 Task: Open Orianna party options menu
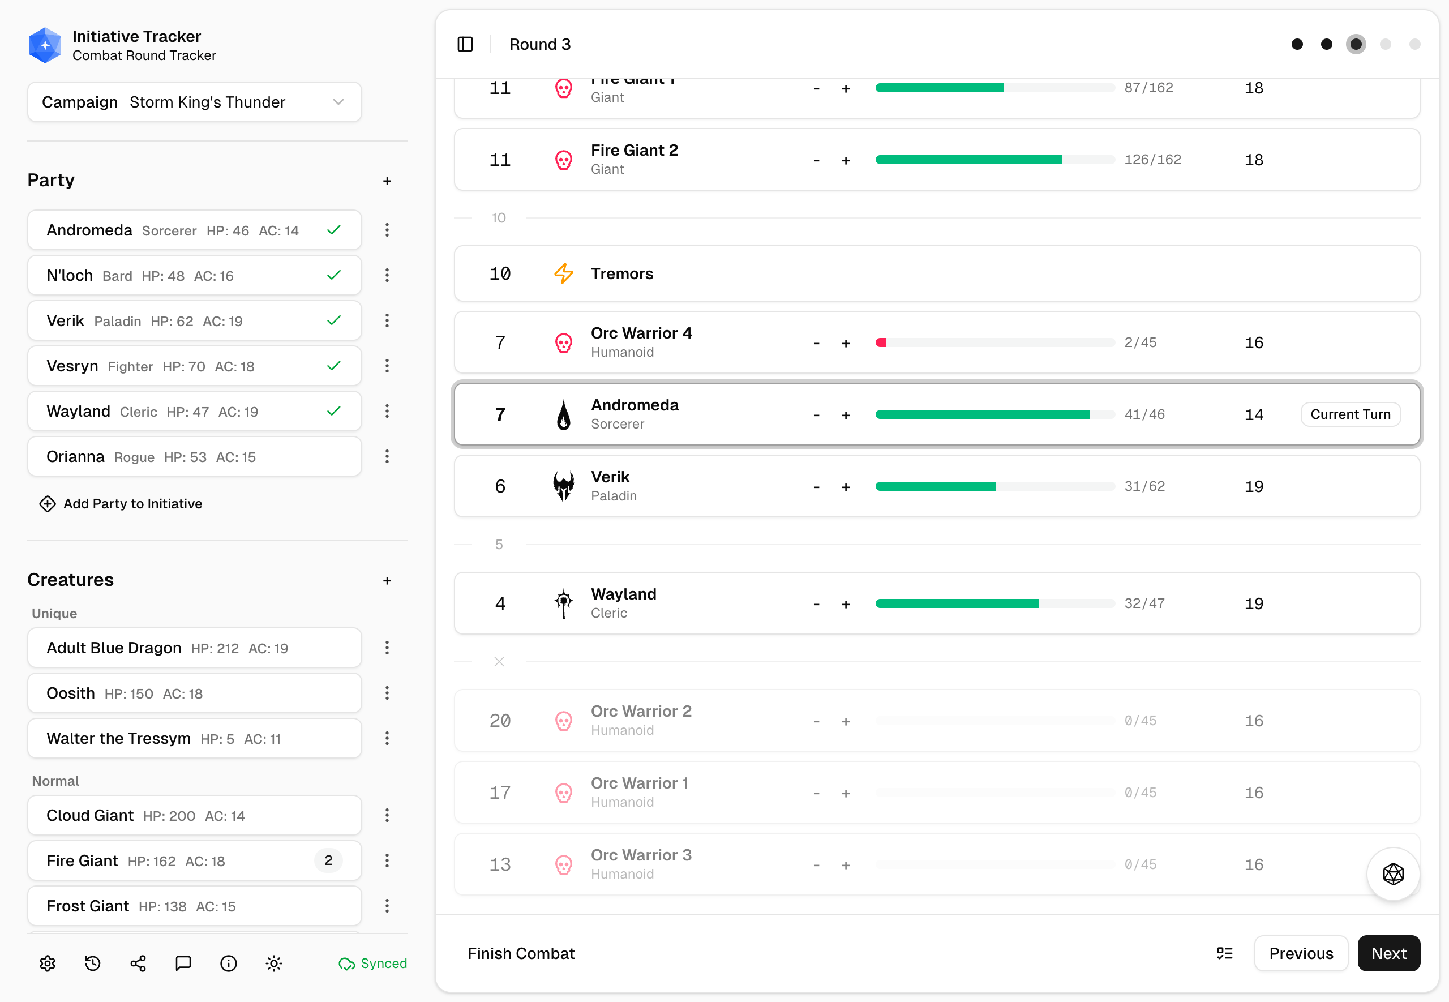(x=387, y=456)
